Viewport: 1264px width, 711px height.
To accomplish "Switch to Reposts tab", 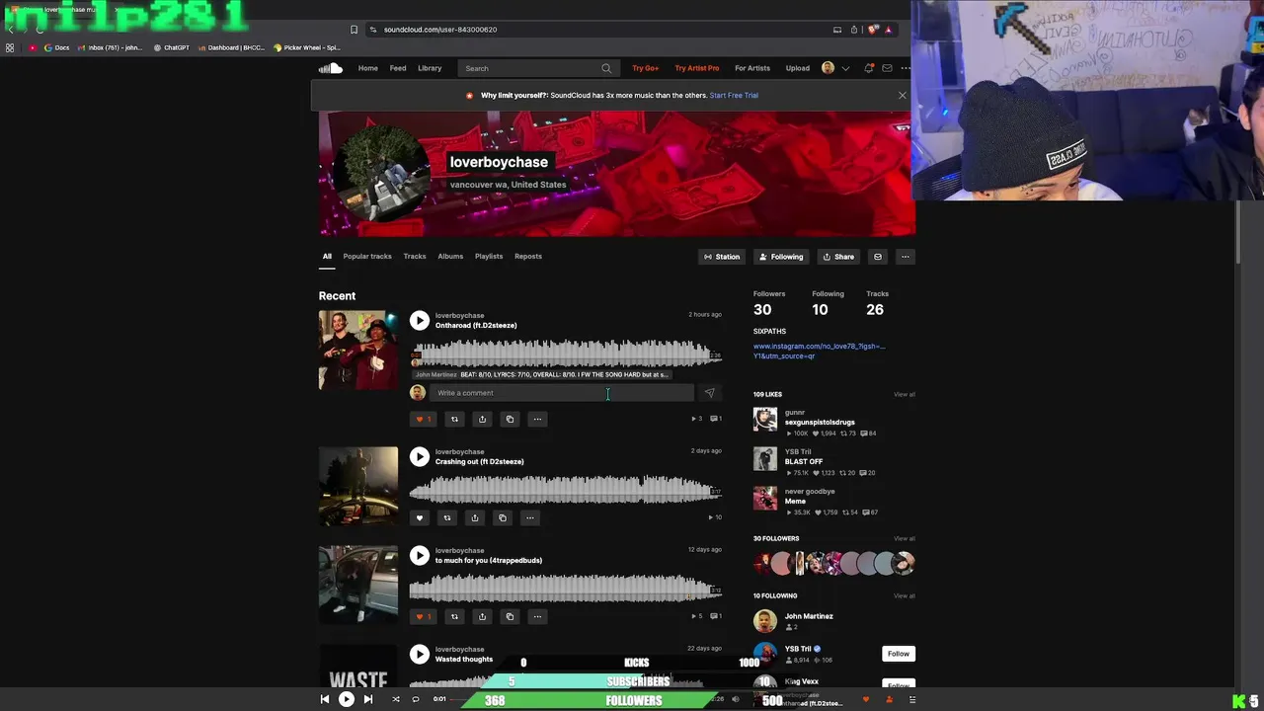I will pos(527,257).
